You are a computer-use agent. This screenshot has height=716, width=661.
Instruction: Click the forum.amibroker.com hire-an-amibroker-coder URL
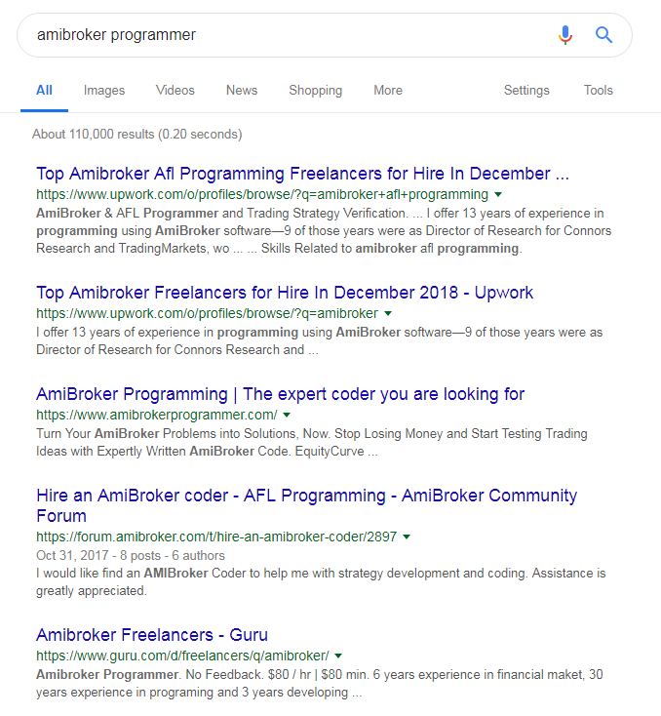(216, 537)
